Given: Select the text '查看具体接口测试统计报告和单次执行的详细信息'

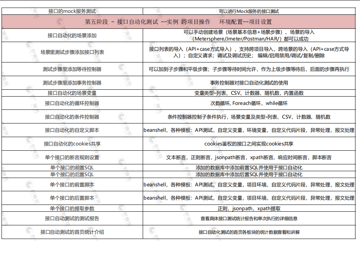Looking at the screenshot, I should 249,218.
